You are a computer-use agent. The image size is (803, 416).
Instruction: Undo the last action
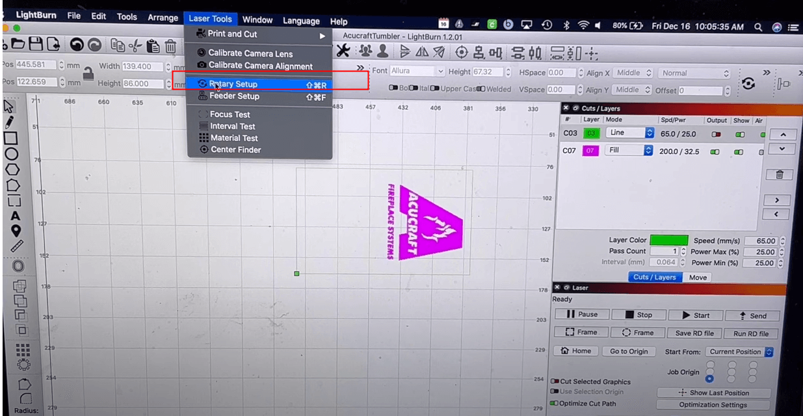coord(77,45)
